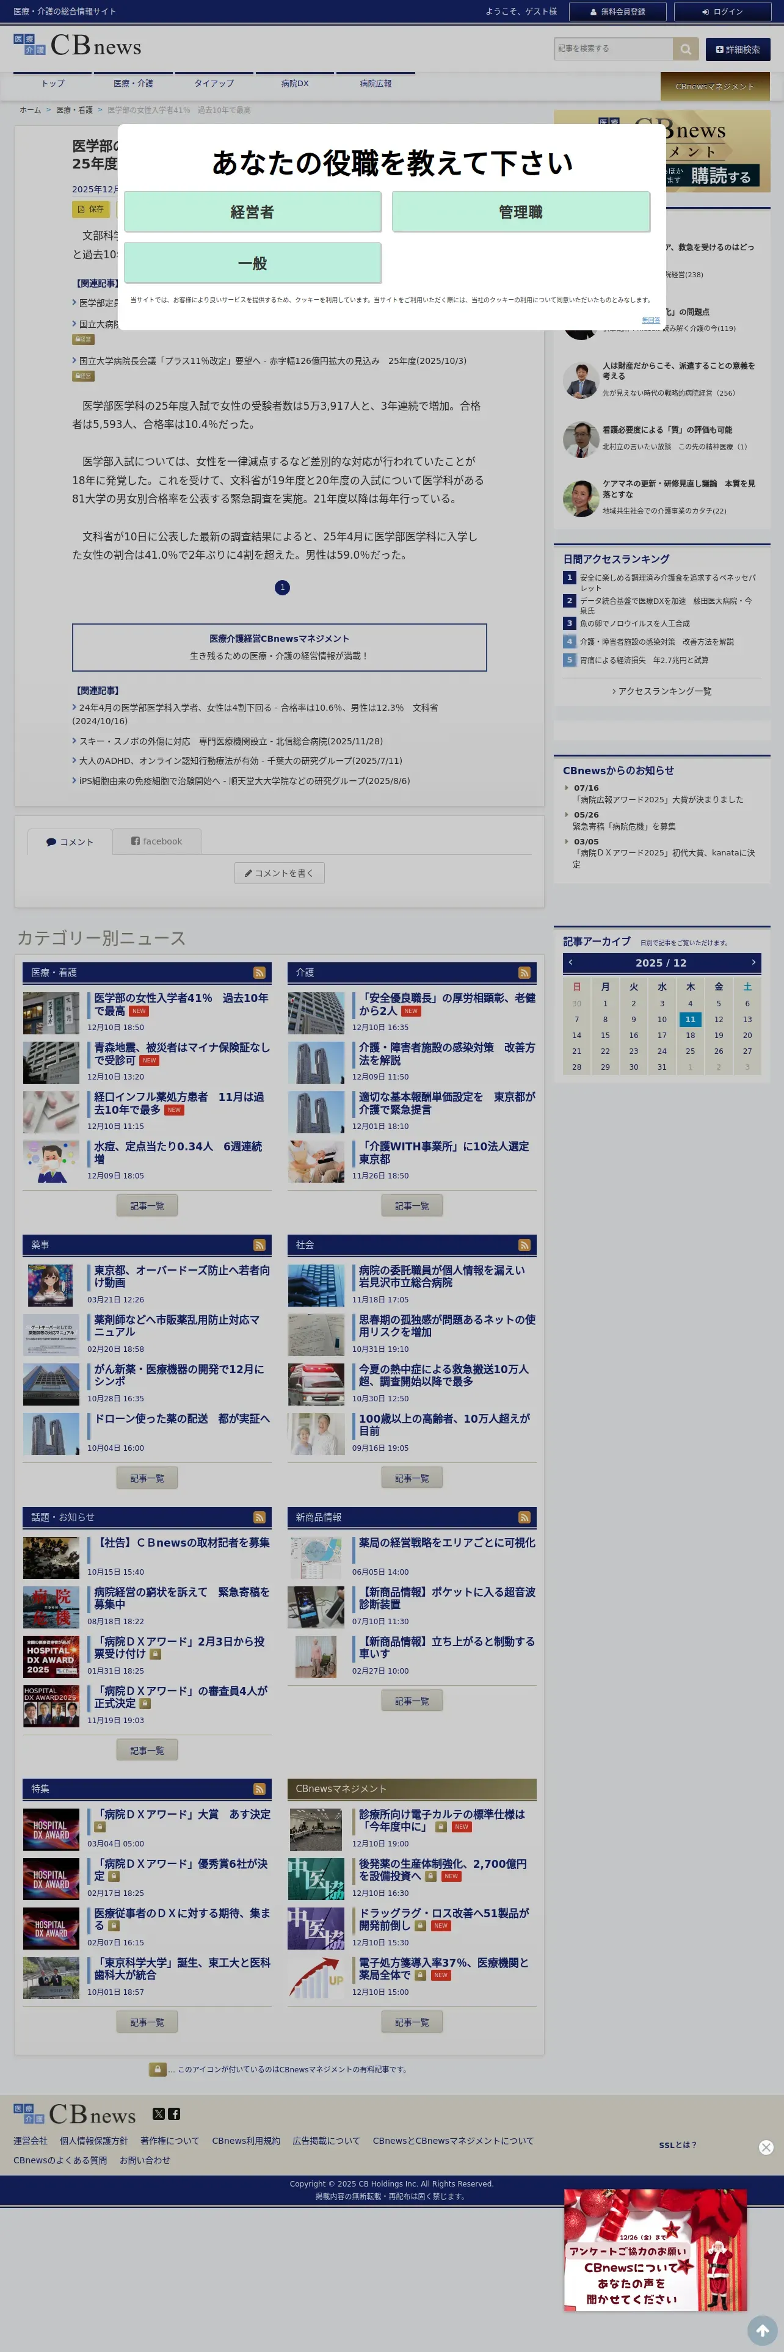Open 詳細検索 advanced search

coord(738,49)
